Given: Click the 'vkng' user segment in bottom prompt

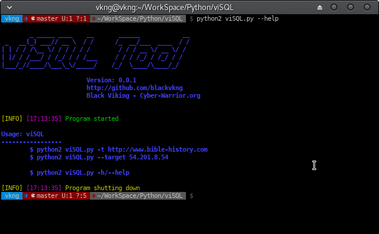Looking at the screenshot, I should (x=12, y=195).
